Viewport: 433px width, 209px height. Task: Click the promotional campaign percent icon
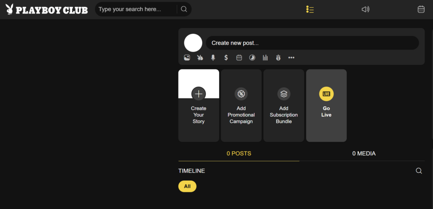tap(241, 94)
